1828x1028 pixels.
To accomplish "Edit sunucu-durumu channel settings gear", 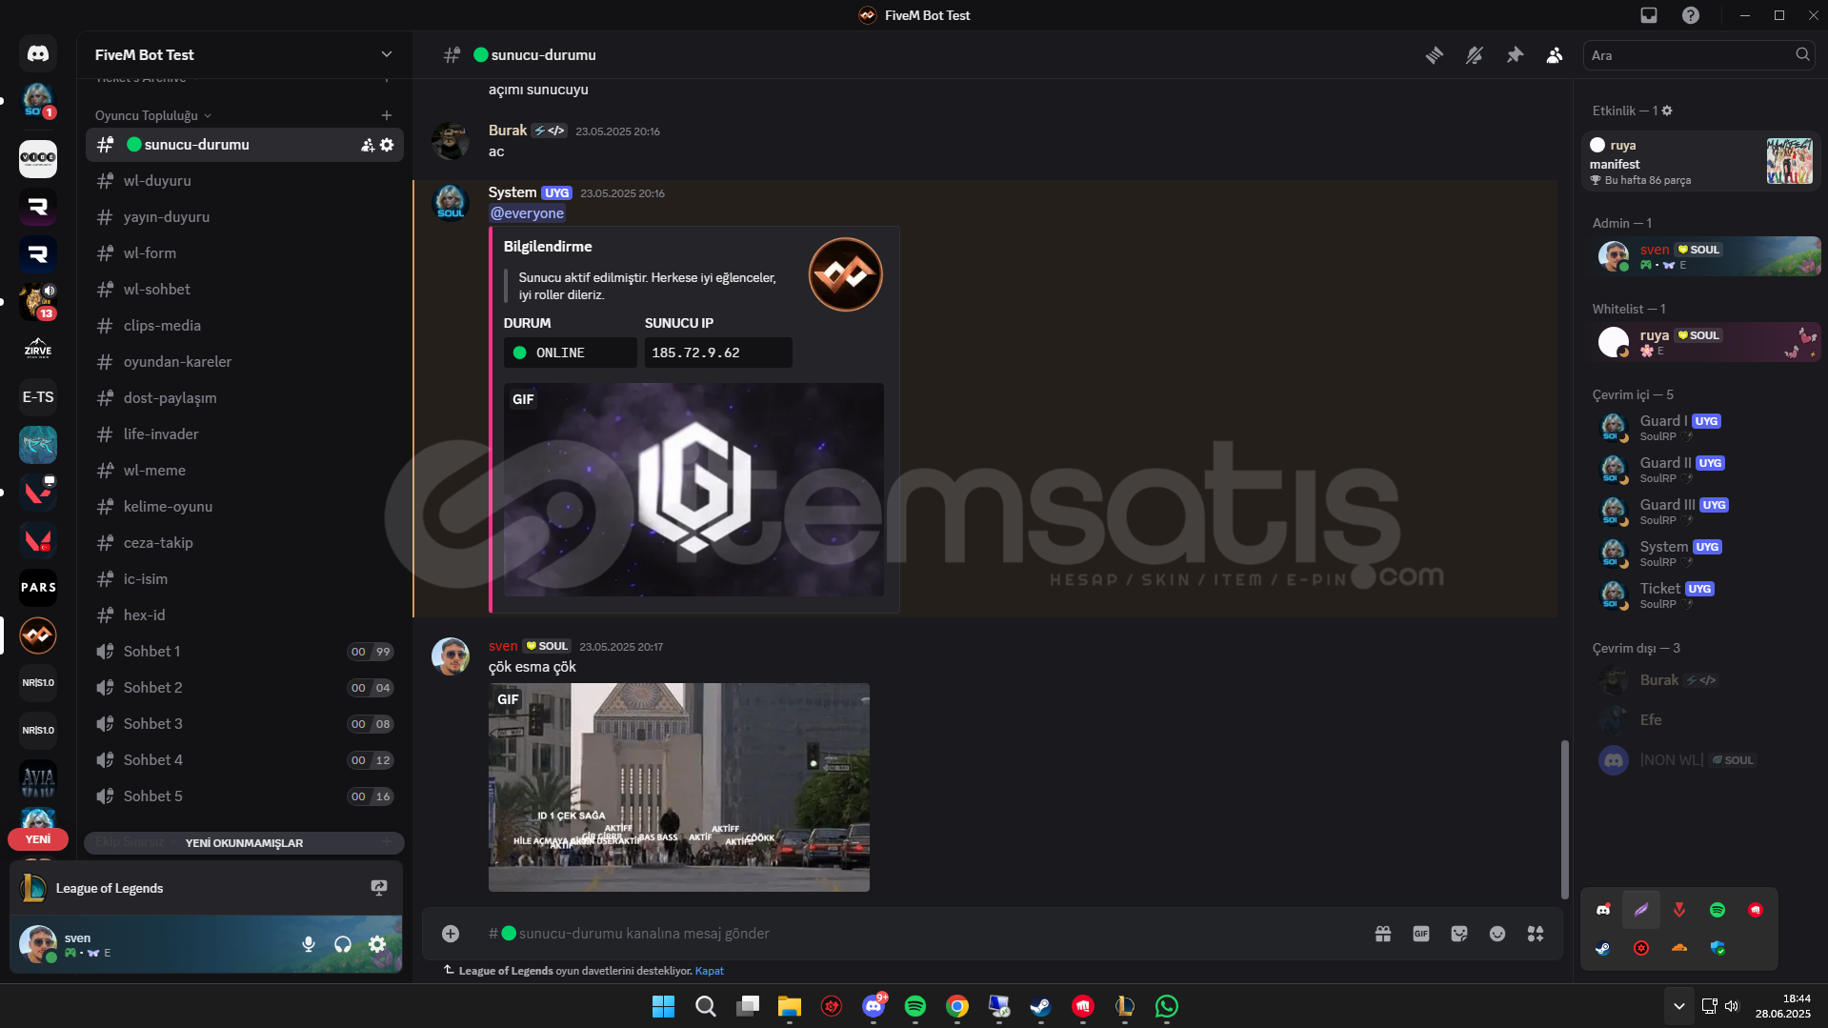I will pos(387,145).
